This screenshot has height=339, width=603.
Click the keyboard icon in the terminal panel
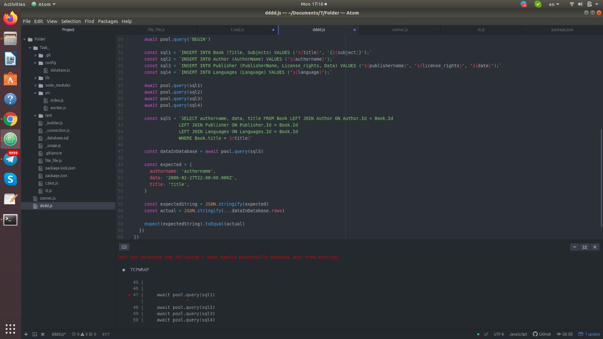click(124, 247)
